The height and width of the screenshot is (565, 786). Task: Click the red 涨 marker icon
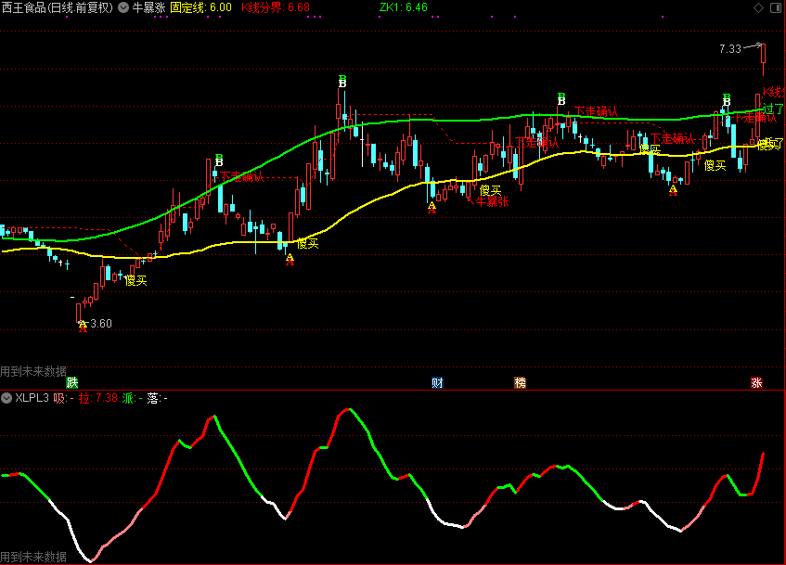click(x=756, y=383)
